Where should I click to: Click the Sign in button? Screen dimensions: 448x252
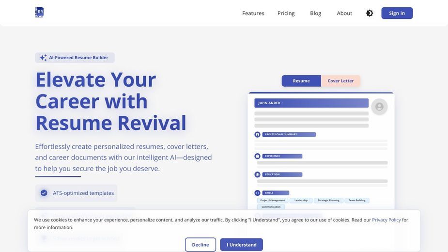[397, 13]
